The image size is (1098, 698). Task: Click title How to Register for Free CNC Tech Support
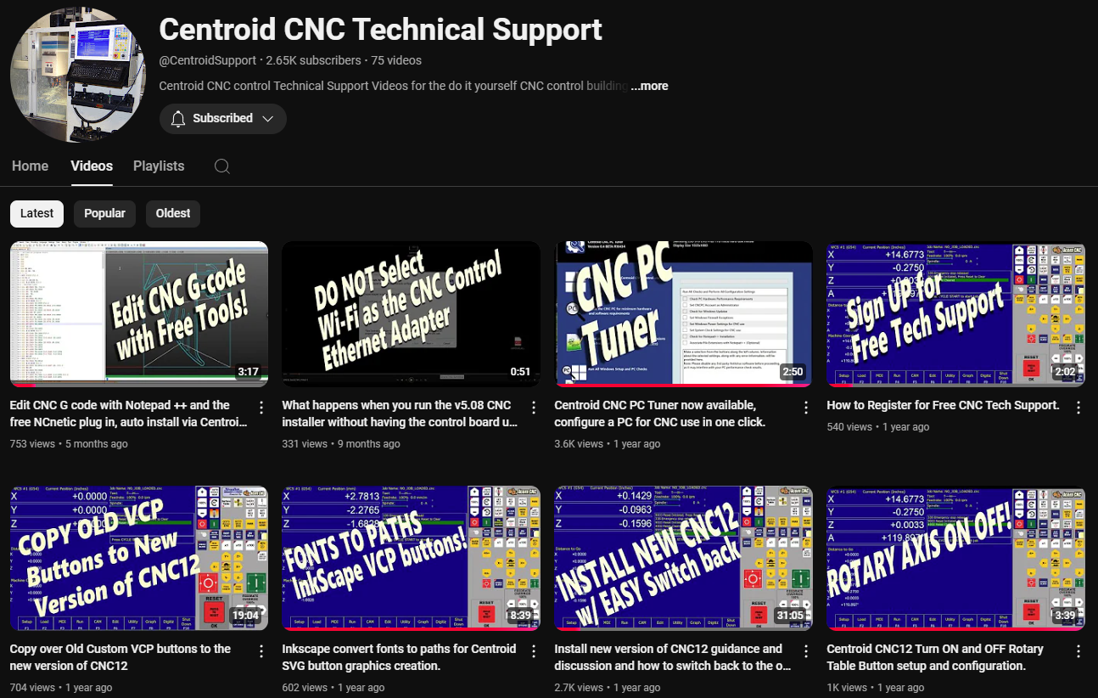(943, 405)
